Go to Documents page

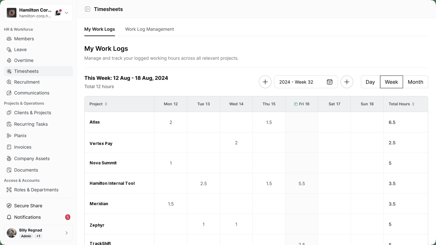(38, 170)
